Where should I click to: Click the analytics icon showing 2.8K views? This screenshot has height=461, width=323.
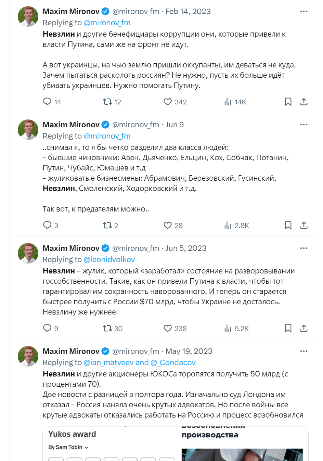coord(227,225)
